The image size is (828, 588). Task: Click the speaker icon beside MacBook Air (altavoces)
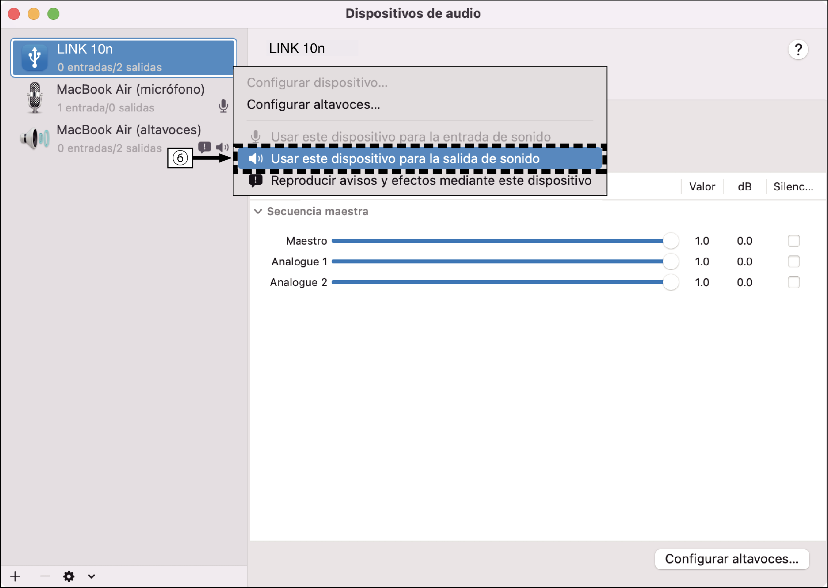tap(222, 147)
